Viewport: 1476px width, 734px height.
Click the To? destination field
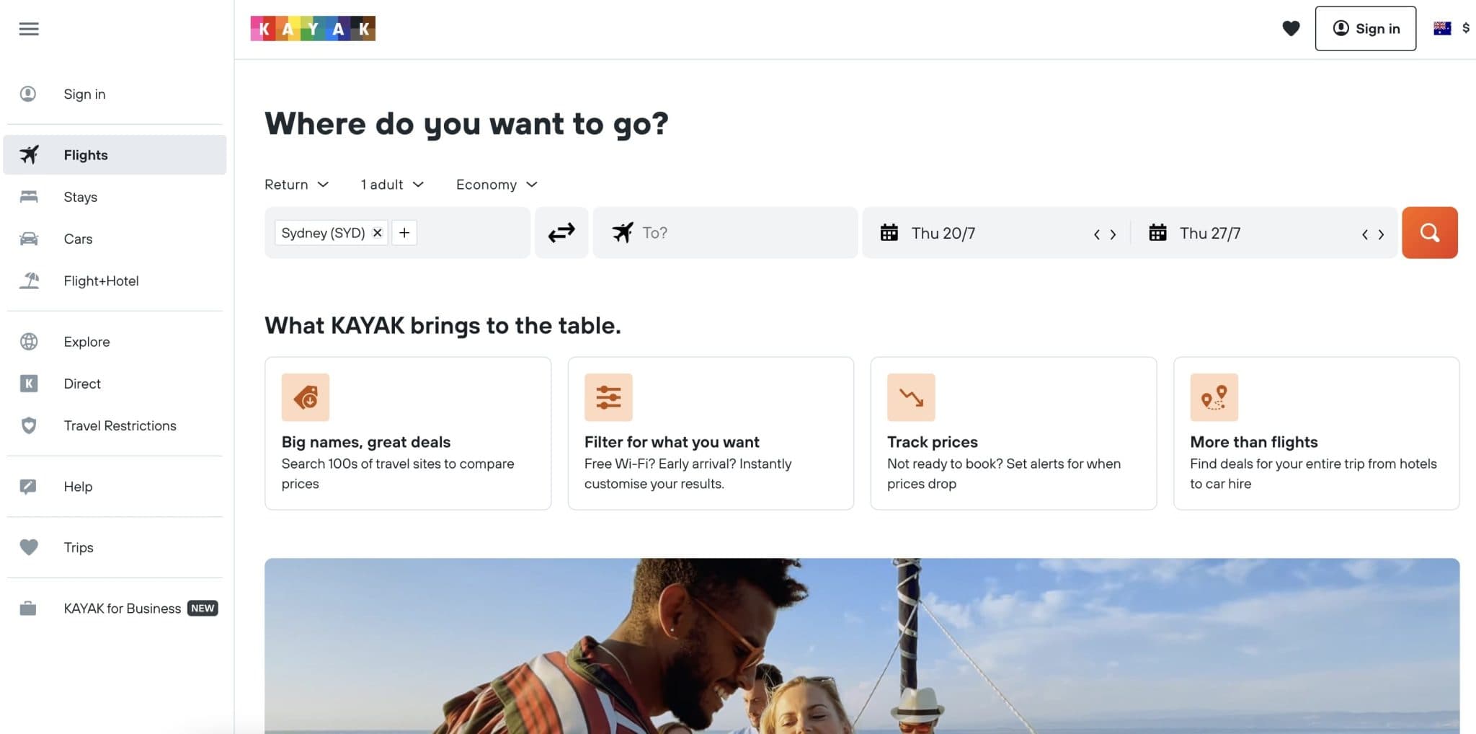[x=725, y=232]
